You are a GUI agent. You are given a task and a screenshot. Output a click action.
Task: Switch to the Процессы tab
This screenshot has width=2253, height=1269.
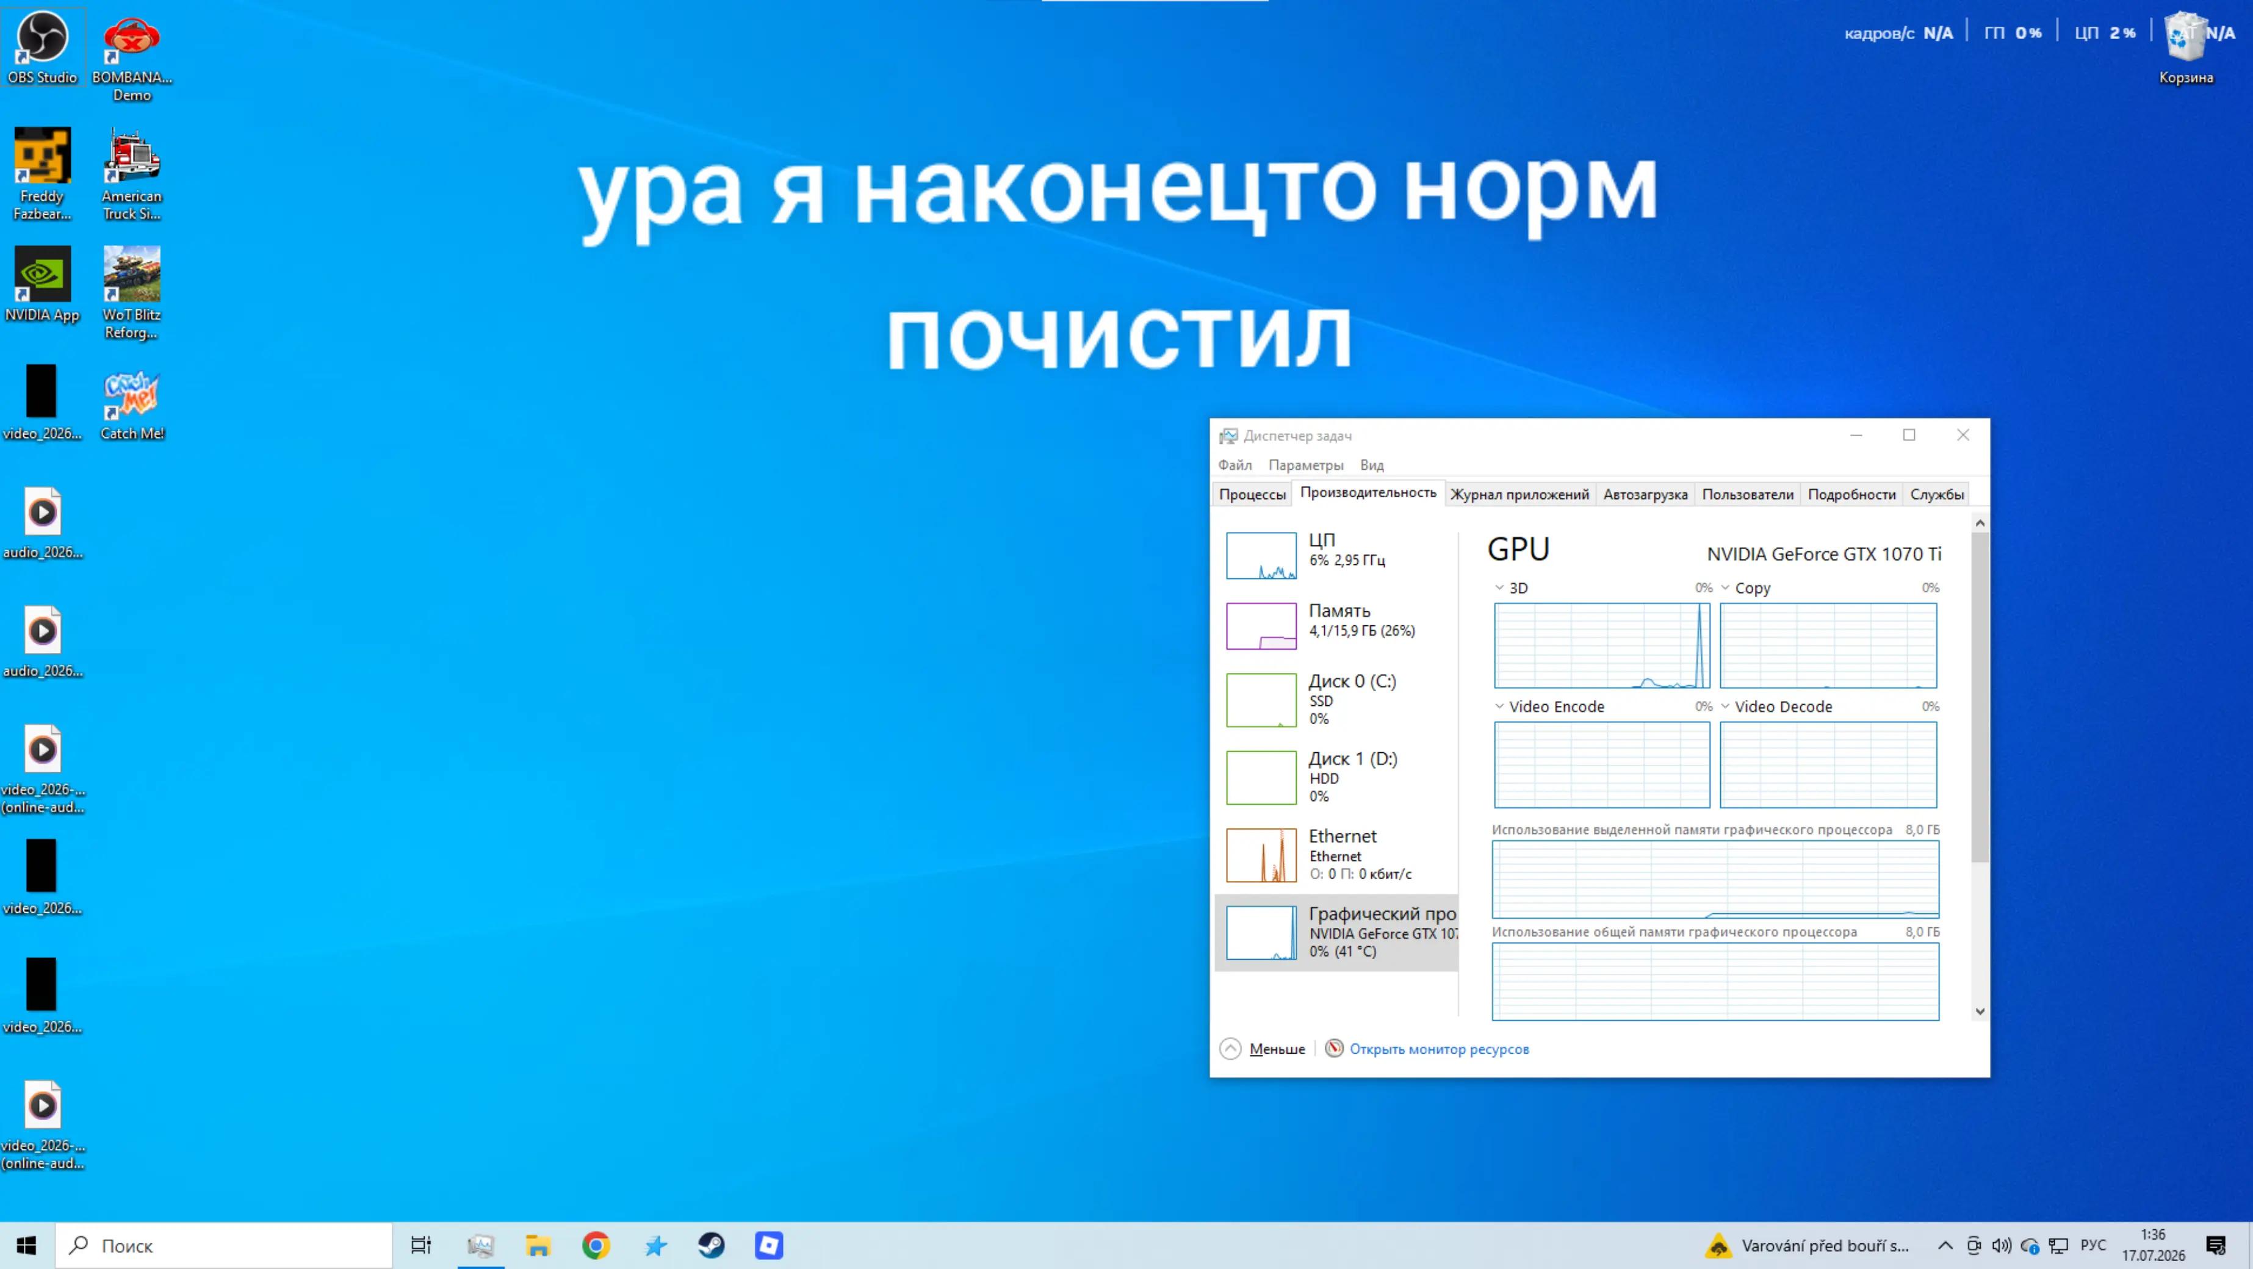point(1252,494)
